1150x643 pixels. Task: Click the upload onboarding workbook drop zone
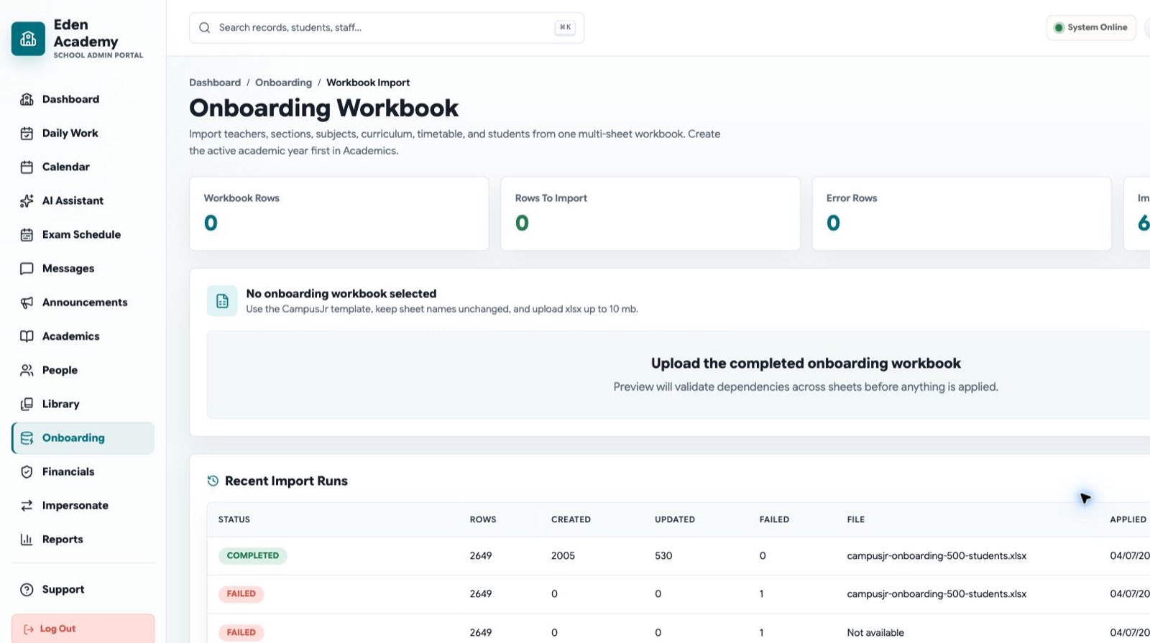[x=678, y=375]
